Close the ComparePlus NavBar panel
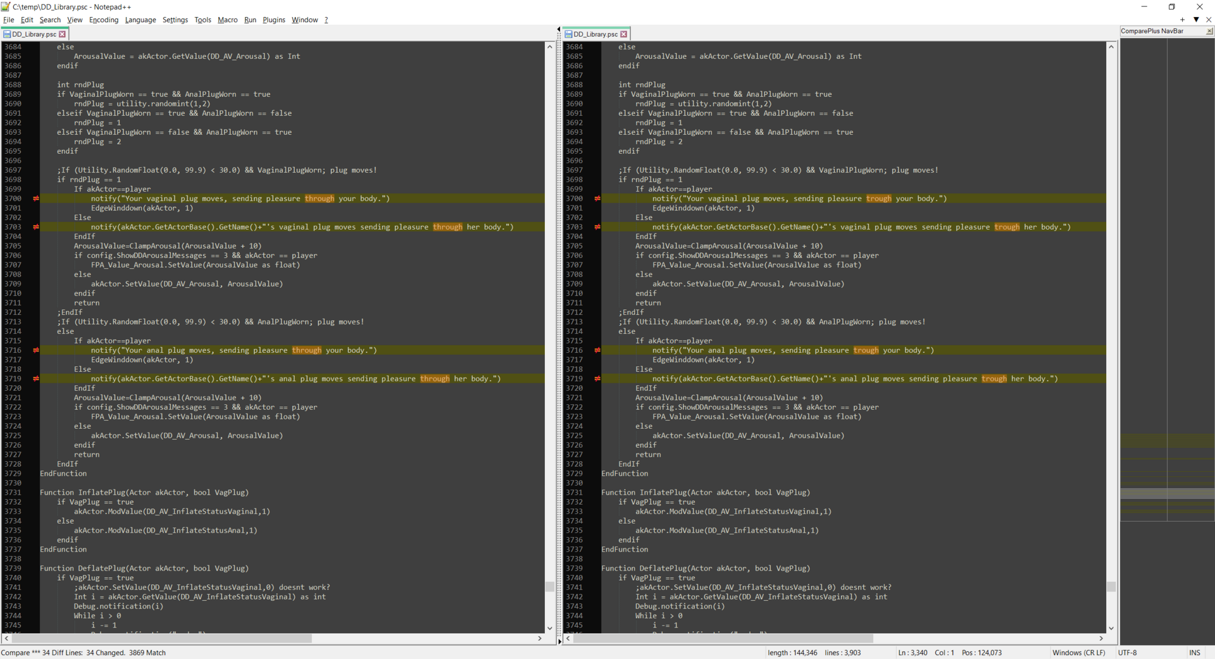1215x659 pixels. pyautogui.click(x=1209, y=31)
